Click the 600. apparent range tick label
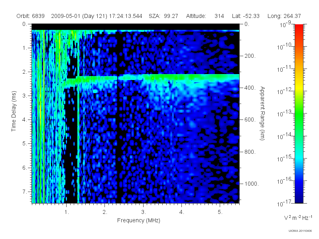Viewport: 319px width, 239px height. tap(250, 120)
